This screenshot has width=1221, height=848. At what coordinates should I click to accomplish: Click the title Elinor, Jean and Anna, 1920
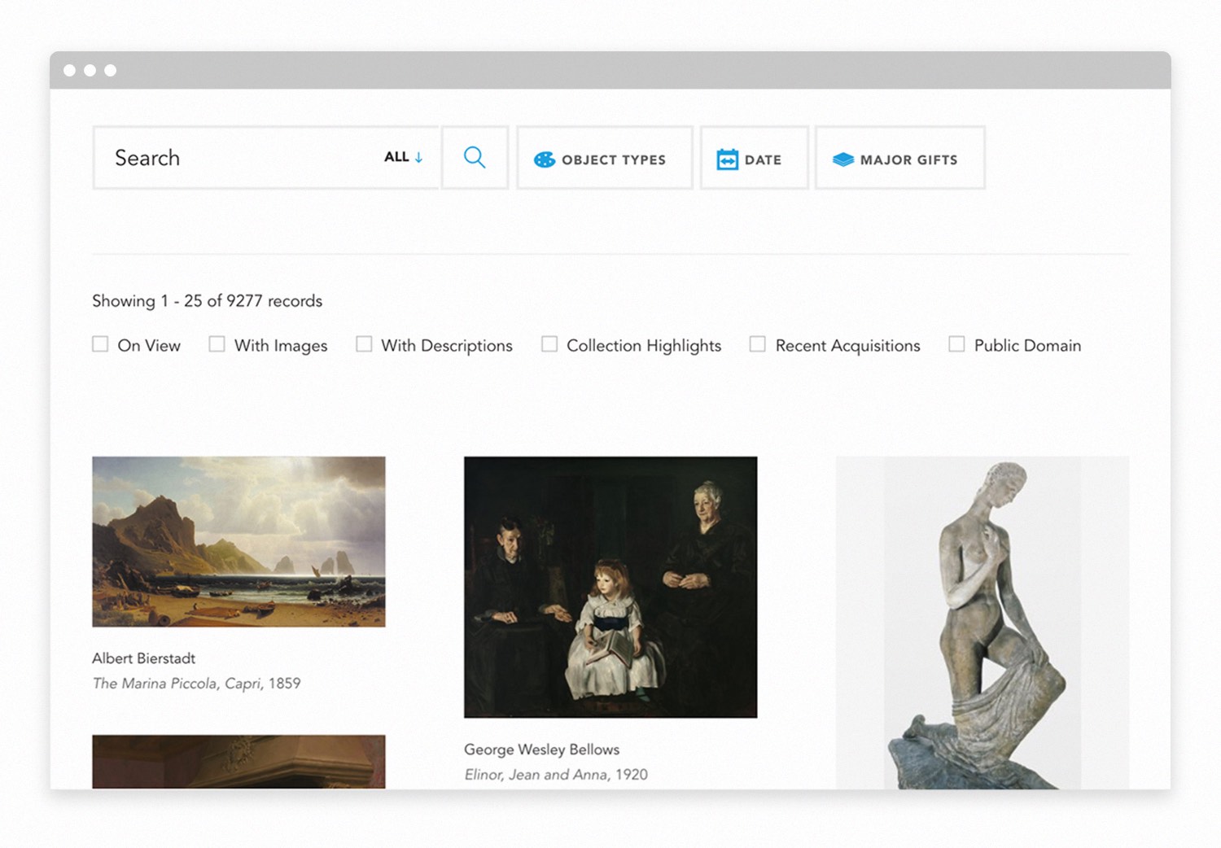(x=556, y=775)
